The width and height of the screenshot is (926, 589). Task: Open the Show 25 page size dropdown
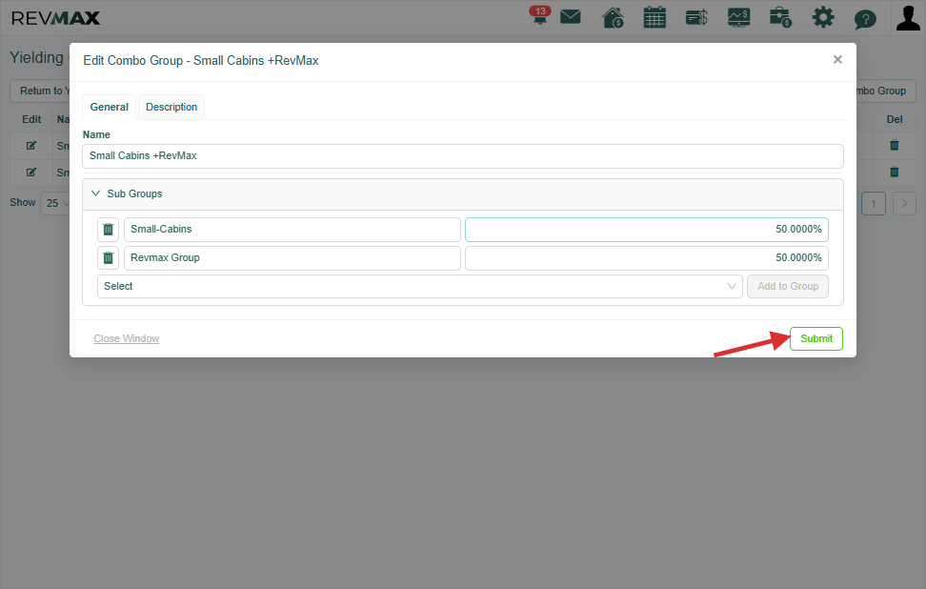point(57,203)
